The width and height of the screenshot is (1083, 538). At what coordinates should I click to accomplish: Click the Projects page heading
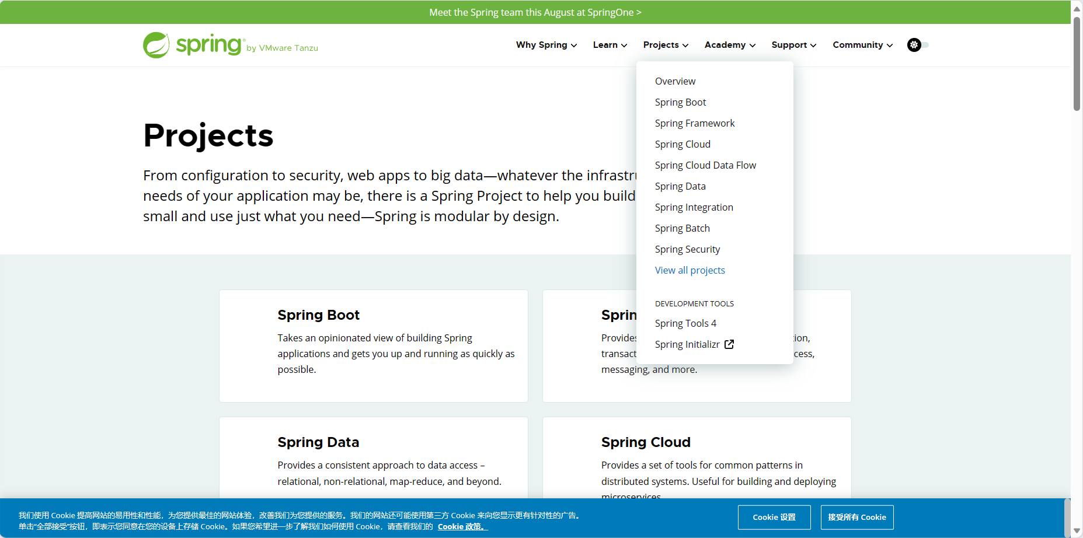[208, 135]
